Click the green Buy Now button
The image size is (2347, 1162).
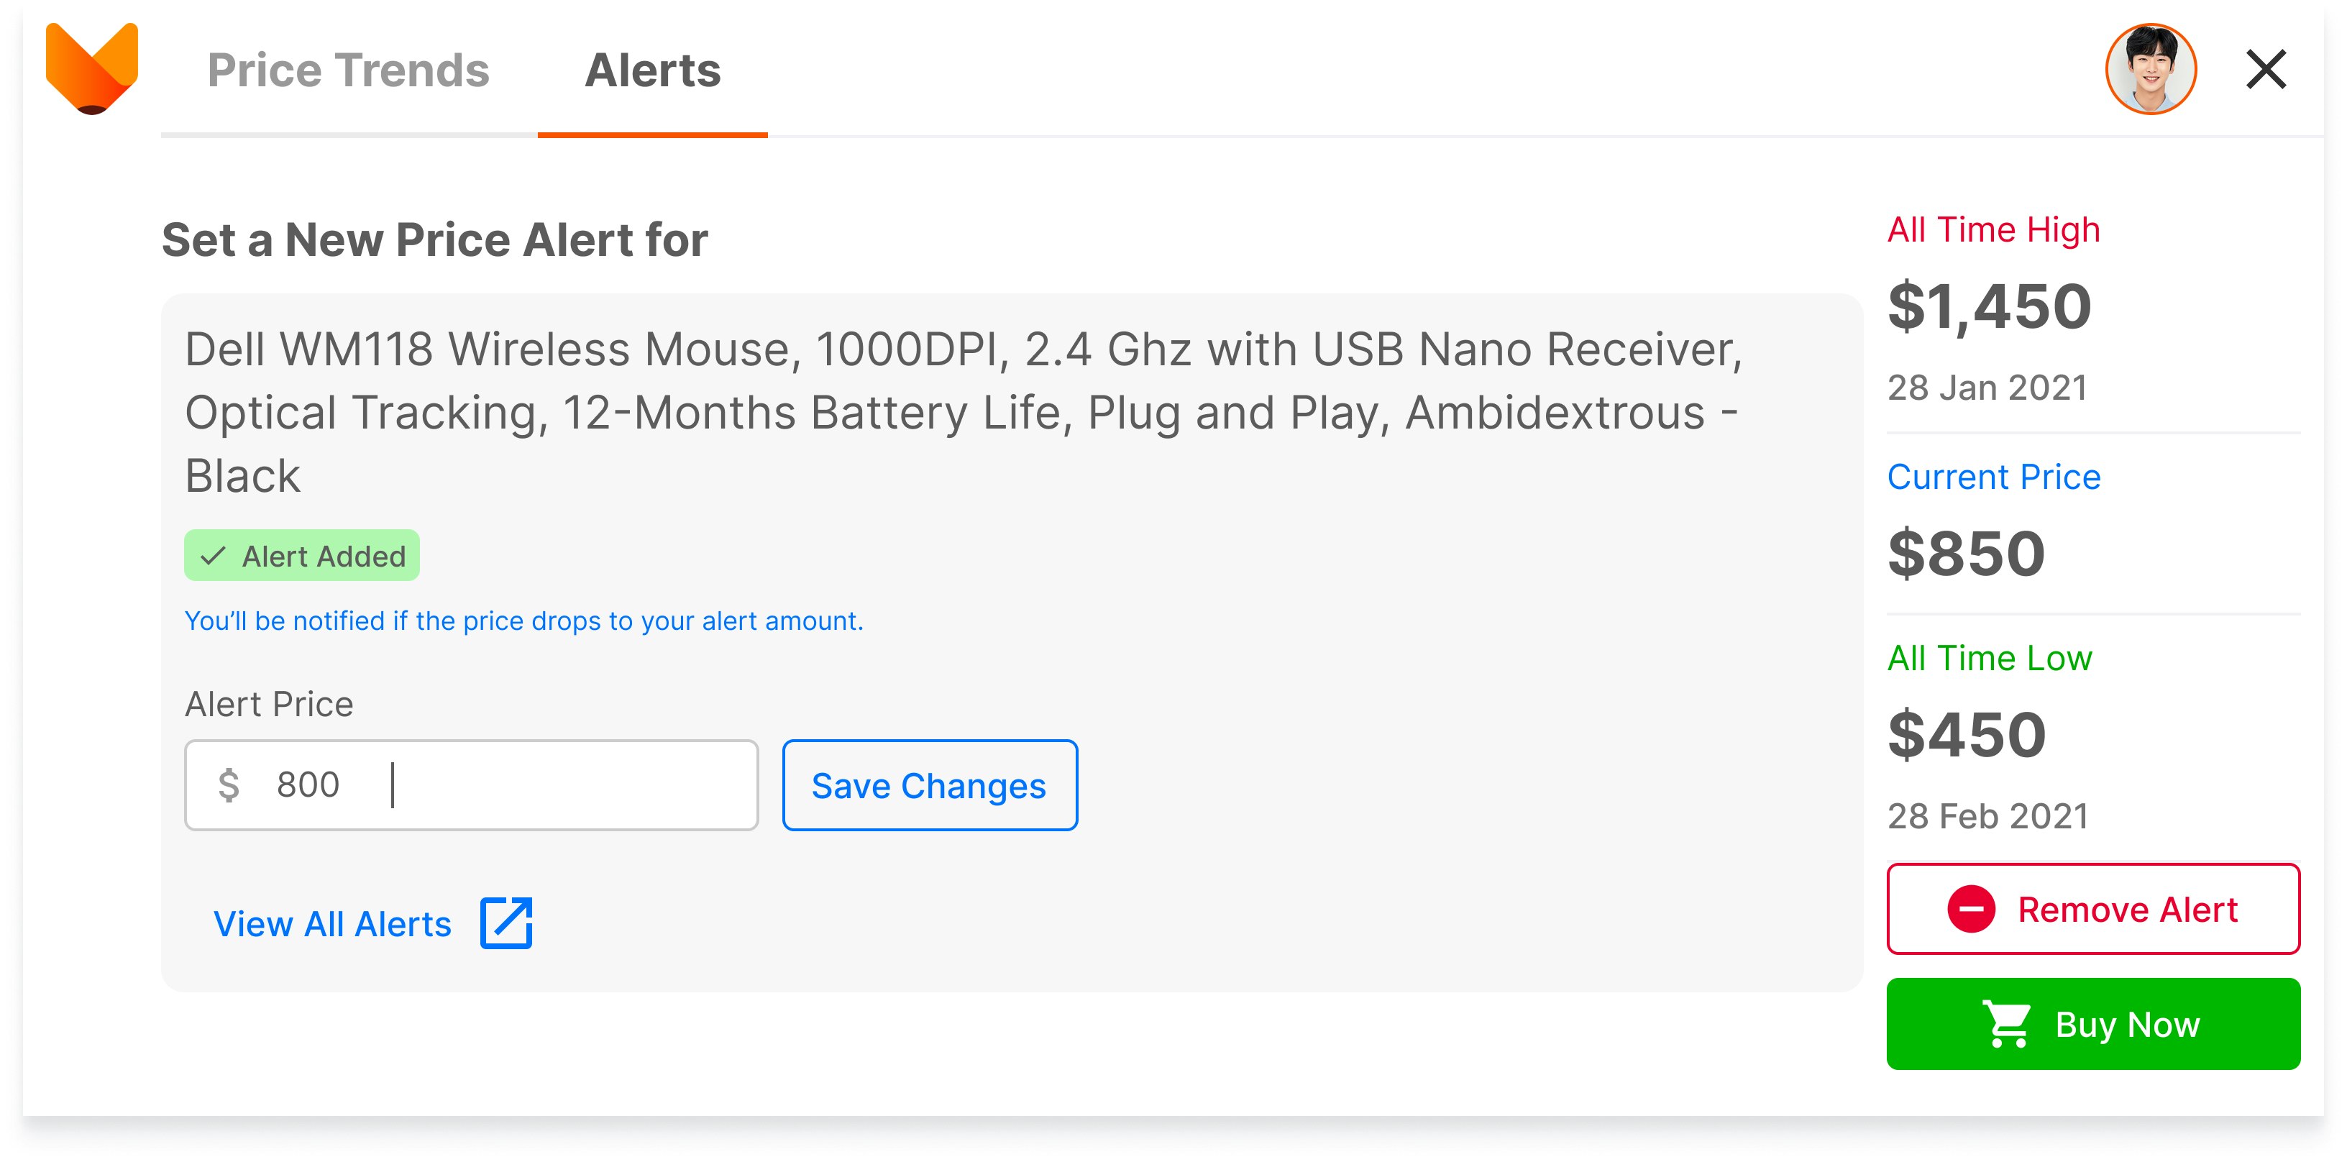2092,1023
